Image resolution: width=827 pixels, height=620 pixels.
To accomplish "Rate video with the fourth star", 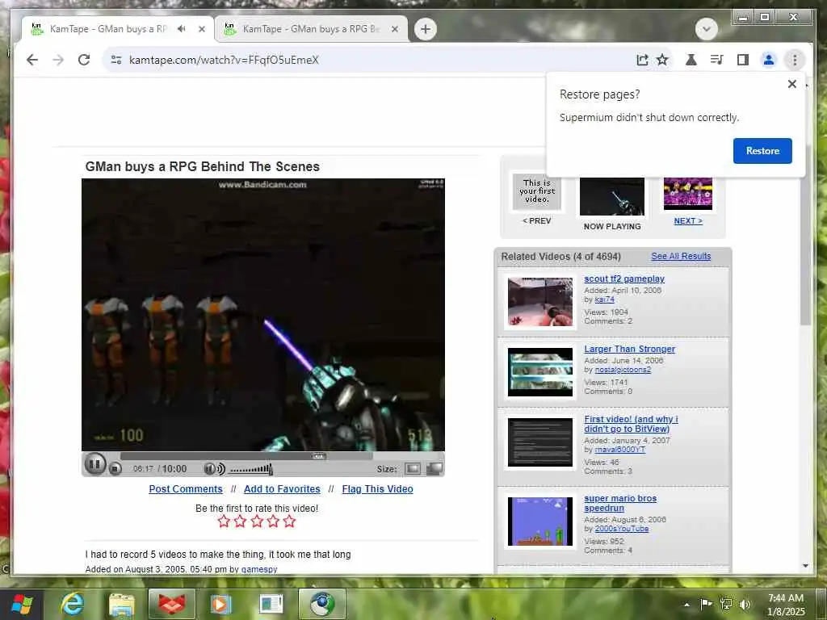I will [x=273, y=522].
